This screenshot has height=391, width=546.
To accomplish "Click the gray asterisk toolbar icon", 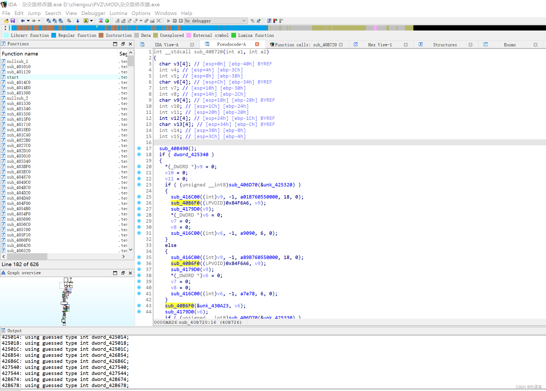I will pos(146,21).
